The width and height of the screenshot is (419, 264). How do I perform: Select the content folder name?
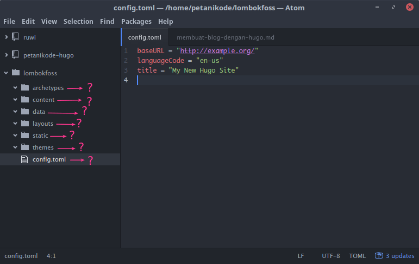[43, 100]
